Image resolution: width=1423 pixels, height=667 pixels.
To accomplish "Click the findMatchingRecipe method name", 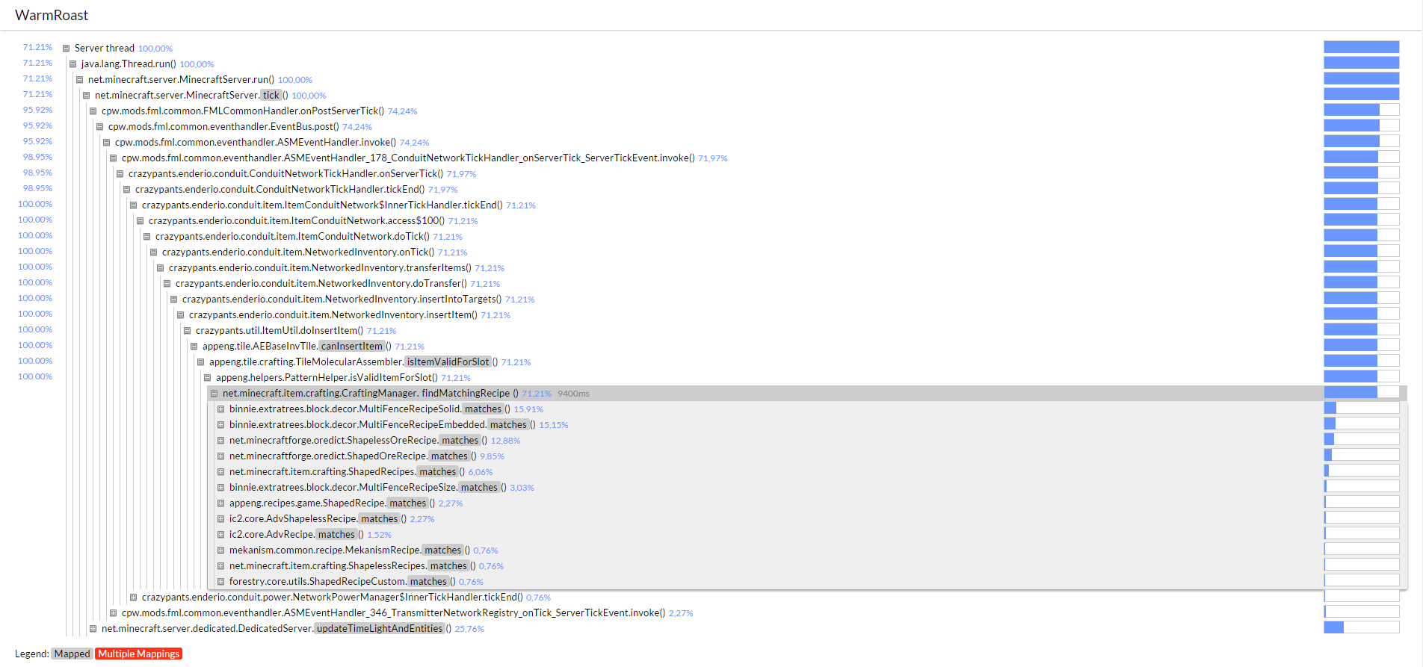I will coord(466,394).
